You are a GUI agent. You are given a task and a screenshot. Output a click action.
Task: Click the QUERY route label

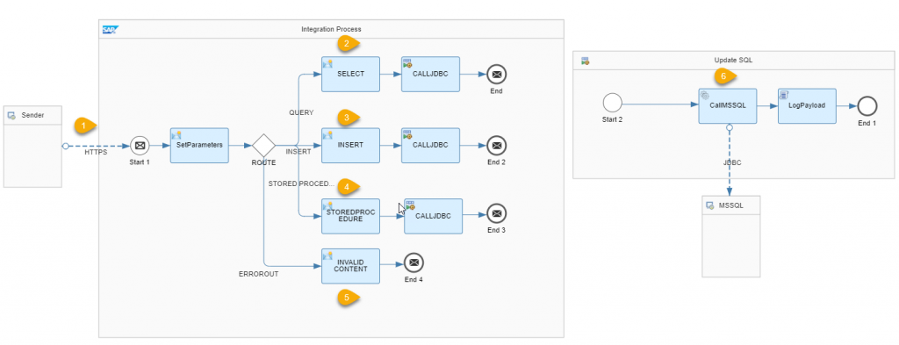pos(301,113)
